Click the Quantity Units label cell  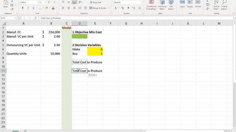tap(24, 54)
